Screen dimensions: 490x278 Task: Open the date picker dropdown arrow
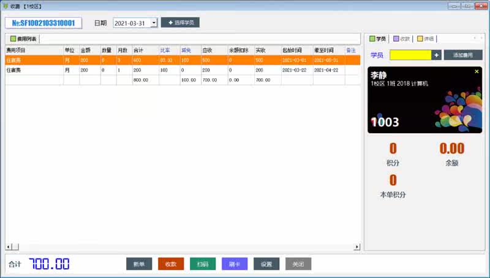(154, 23)
